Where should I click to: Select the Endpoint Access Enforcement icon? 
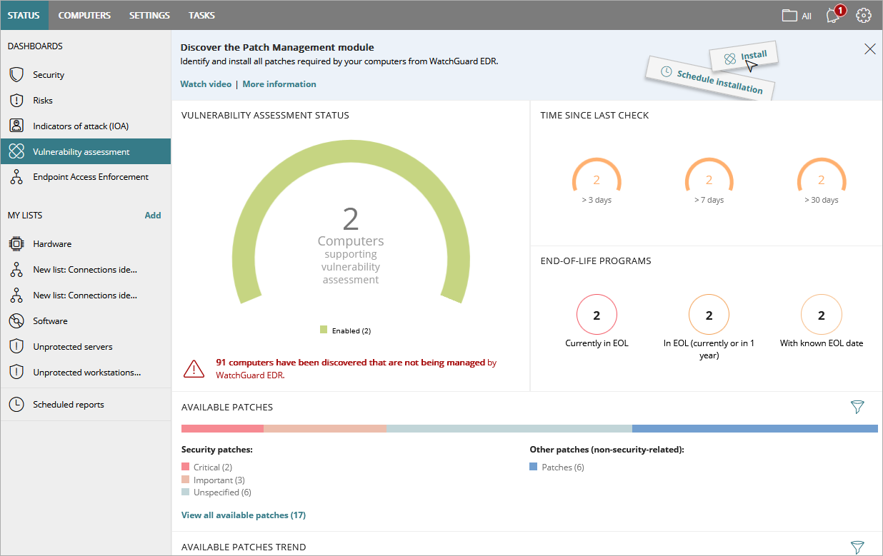point(15,176)
